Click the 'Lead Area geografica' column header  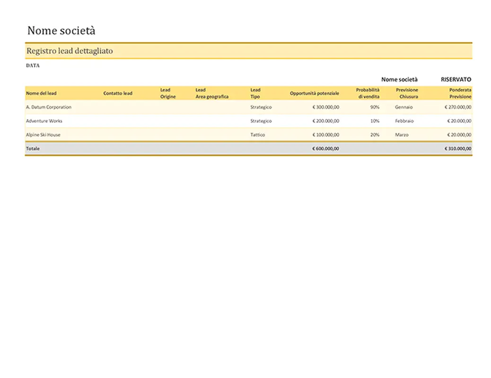(x=212, y=93)
